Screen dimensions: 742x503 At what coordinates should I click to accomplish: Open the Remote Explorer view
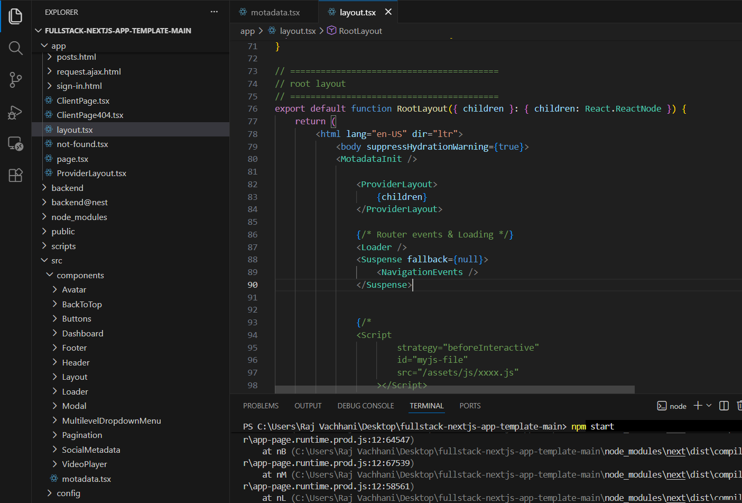pyautogui.click(x=16, y=143)
